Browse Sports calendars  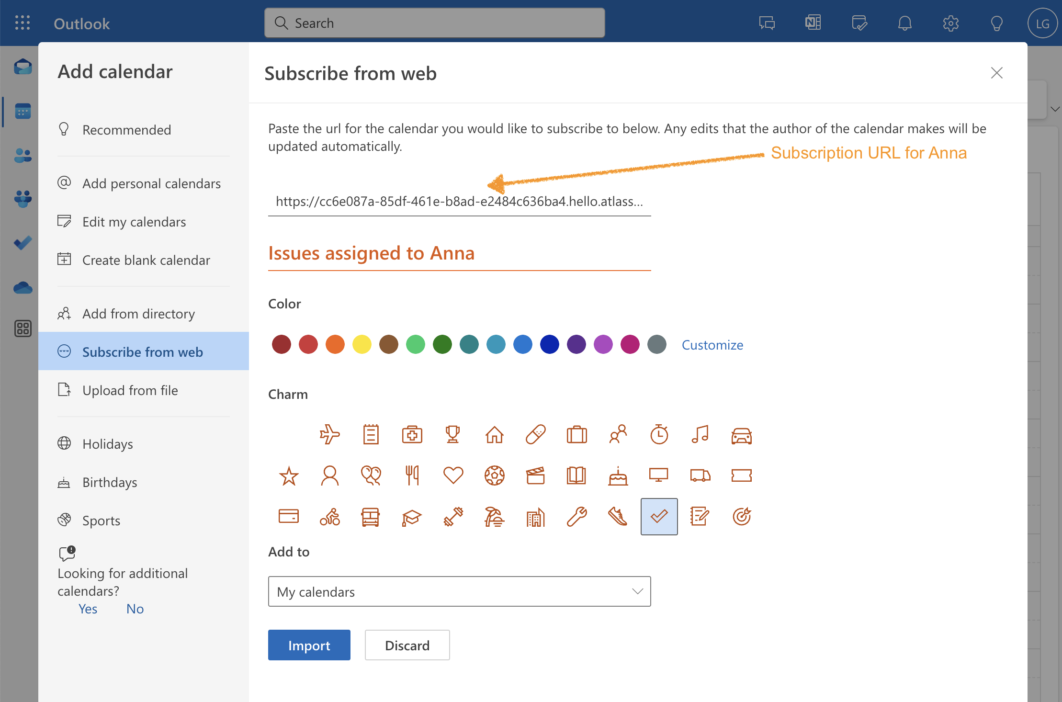pyautogui.click(x=144, y=521)
